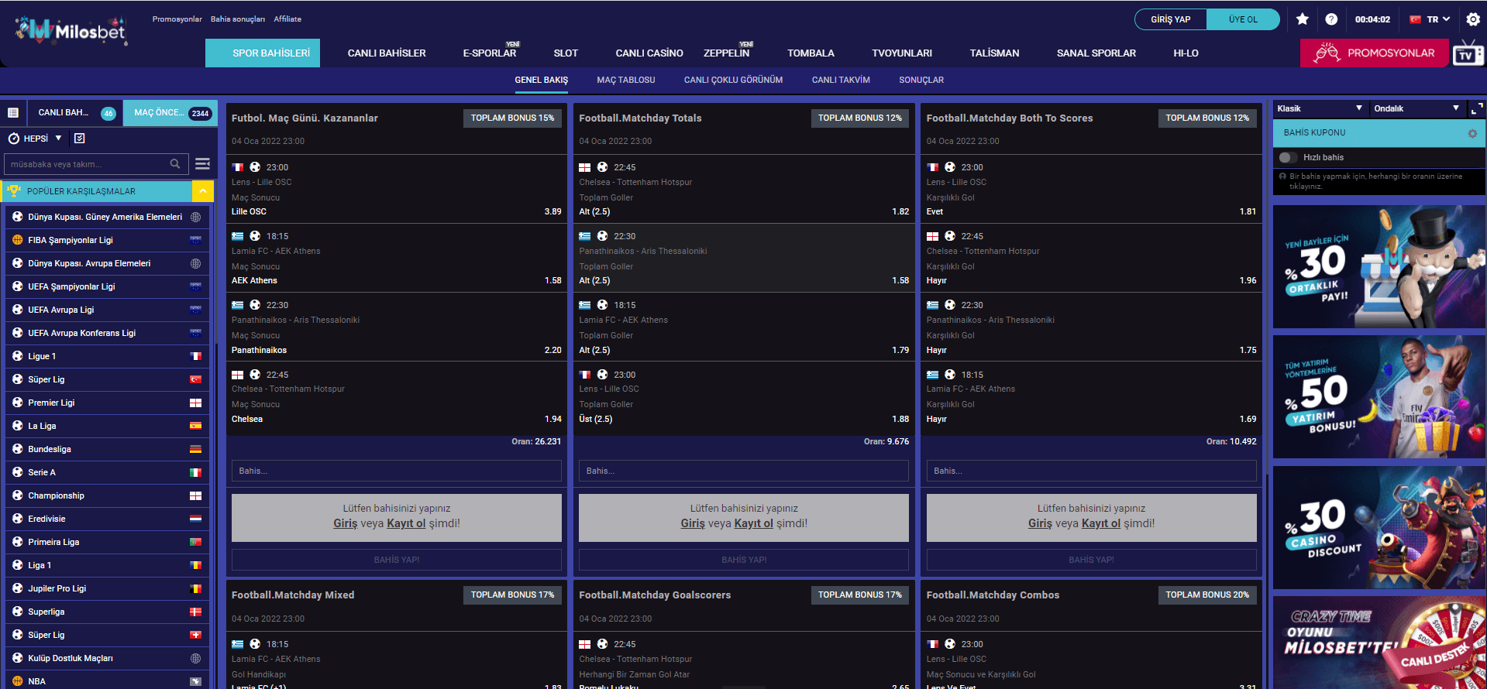The width and height of the screenshot is (1487, 689).
Task: Open the Klasik view dropdown
Action: 1319,108
